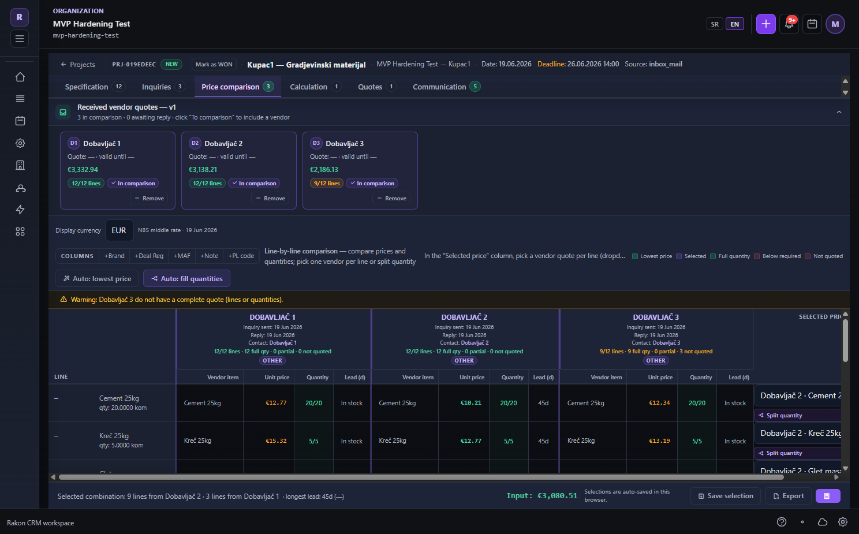Toggle the +Brand column
The height and width of the screenshot is (534, 859).
(114, 256)
